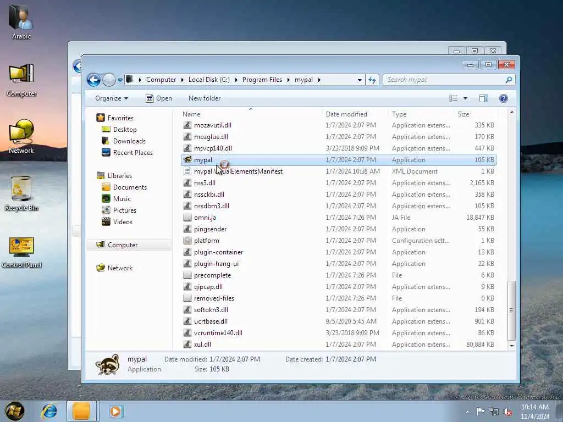
Task: Open the Help question mark icon
Action: pos(504,98)
